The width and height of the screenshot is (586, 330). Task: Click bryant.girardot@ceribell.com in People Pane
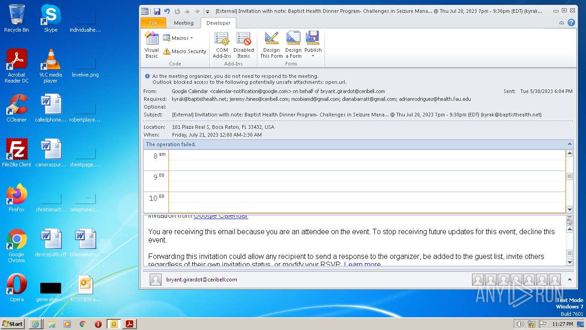pyautogui.click(x=201, y=280)
